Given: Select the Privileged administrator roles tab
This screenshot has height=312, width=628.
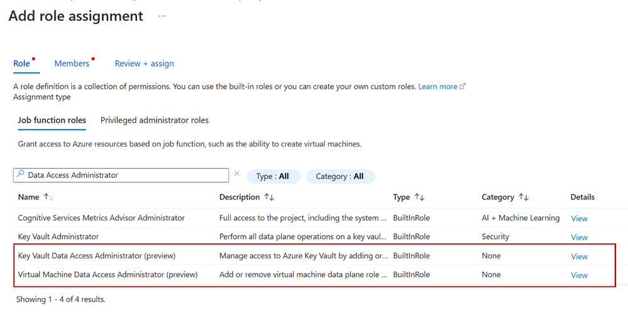Looking at the screenshot, I should click(x=155, y=120).
